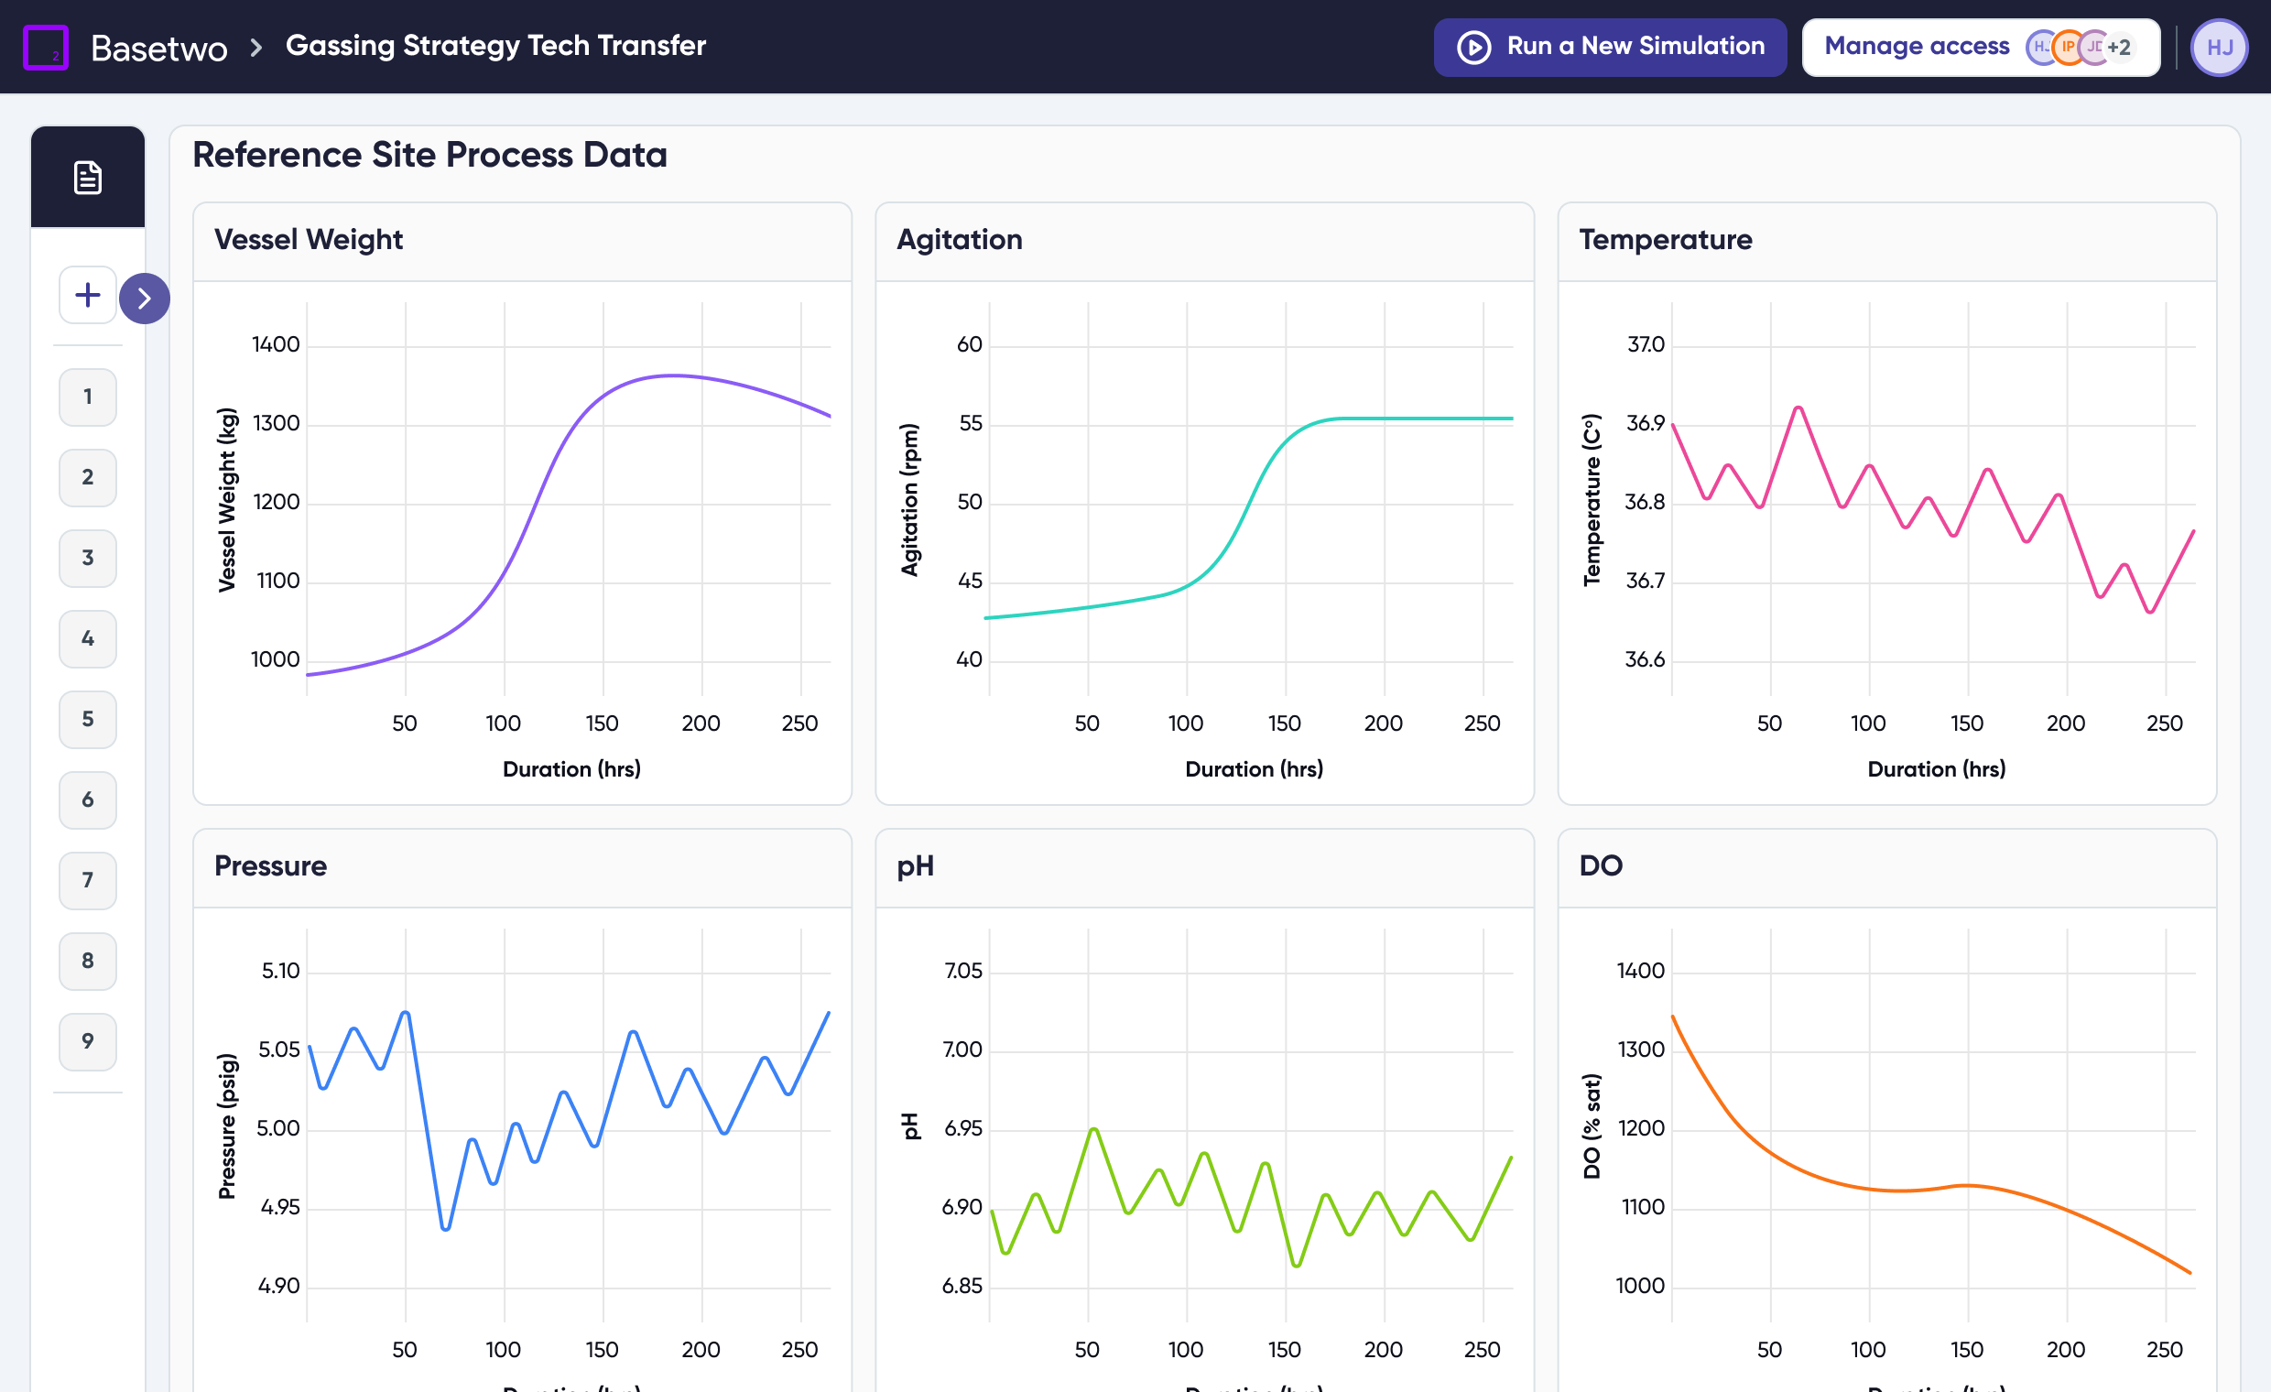
Task: Go to the Basetwo home breadcrumb
Action: tap(158, 47)
